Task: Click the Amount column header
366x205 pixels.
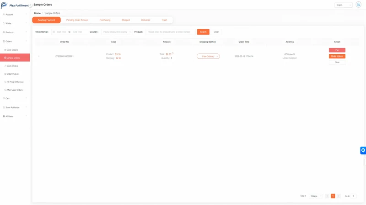Action: point(167,42)
